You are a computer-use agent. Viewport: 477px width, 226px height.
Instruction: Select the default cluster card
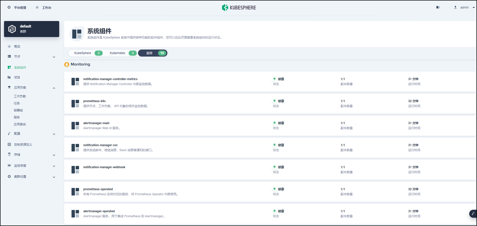coord(32,29)
